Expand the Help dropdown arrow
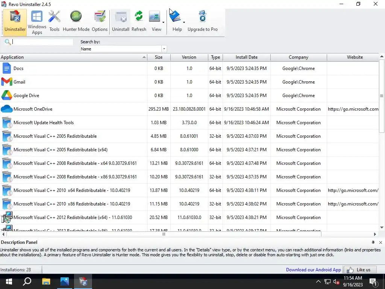The image size is (385, 289). tap(184, 22)
